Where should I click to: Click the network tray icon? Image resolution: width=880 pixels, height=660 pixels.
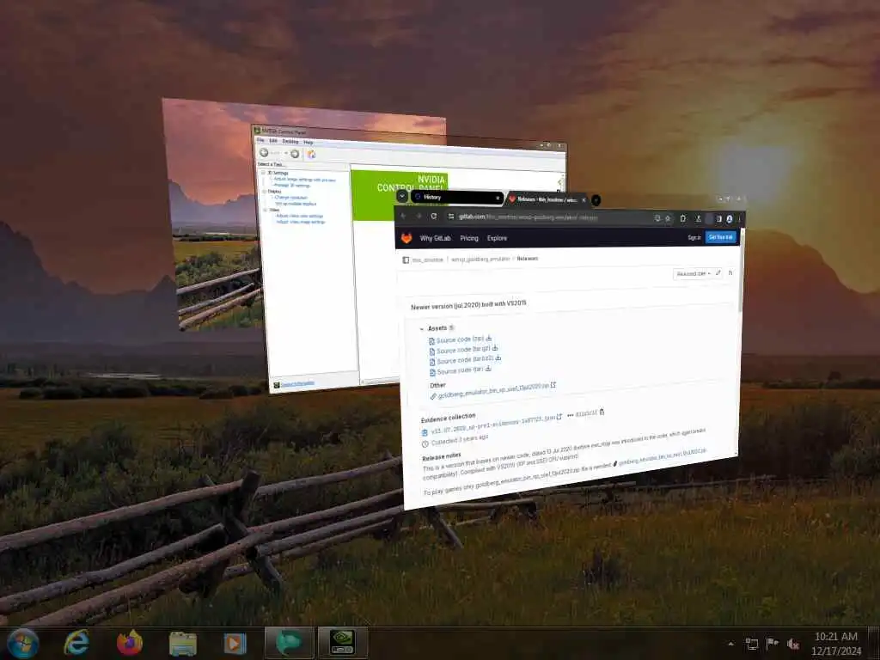point(751,644)
